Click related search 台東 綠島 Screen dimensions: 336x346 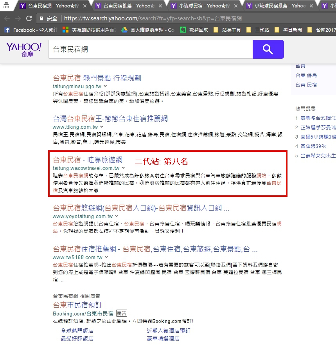click(306, 76)
